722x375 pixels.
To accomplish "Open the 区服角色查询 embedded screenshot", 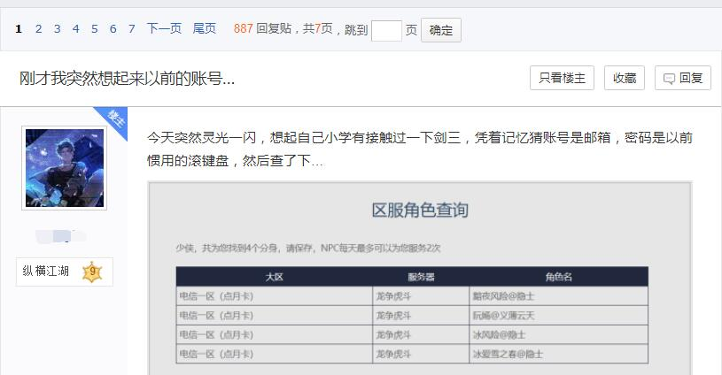I will coord(420,278).
